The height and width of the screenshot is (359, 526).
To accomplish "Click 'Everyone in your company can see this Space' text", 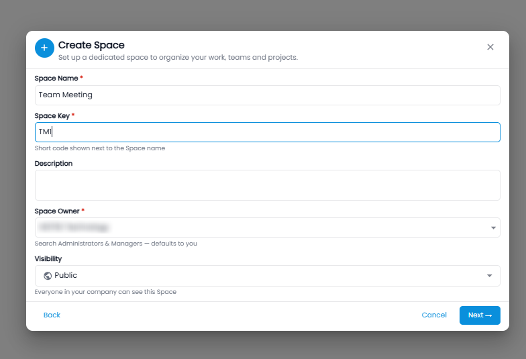I will pyautogui.click(x=105, y=292).
